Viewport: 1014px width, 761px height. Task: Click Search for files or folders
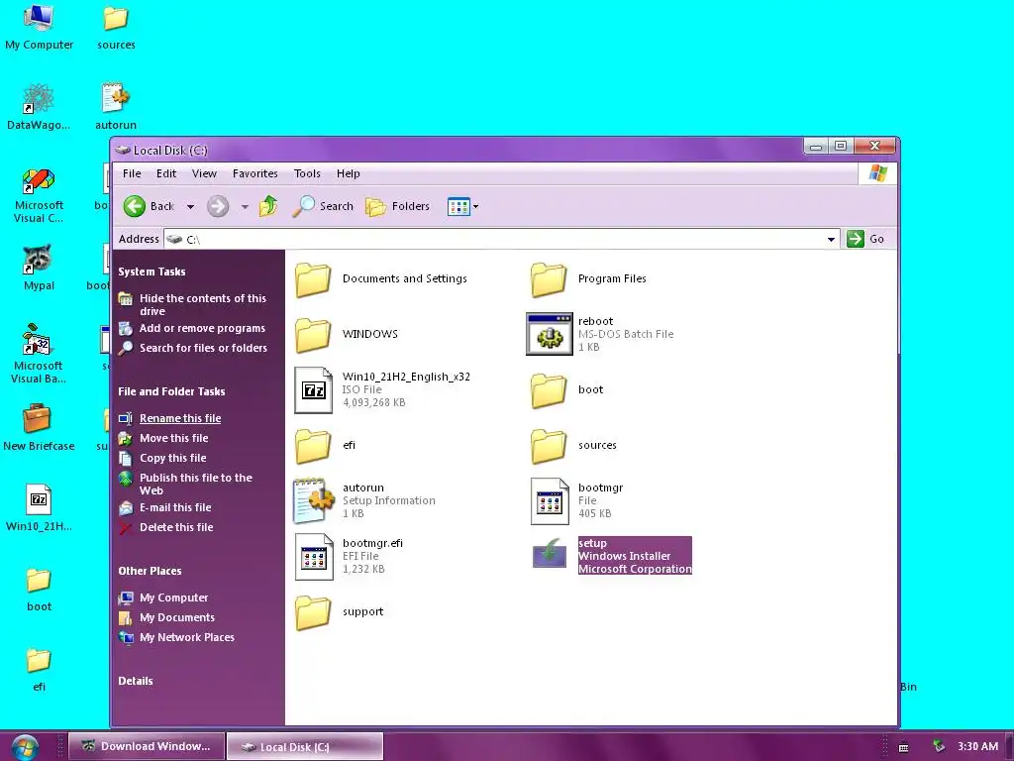[x=203, y=348]
